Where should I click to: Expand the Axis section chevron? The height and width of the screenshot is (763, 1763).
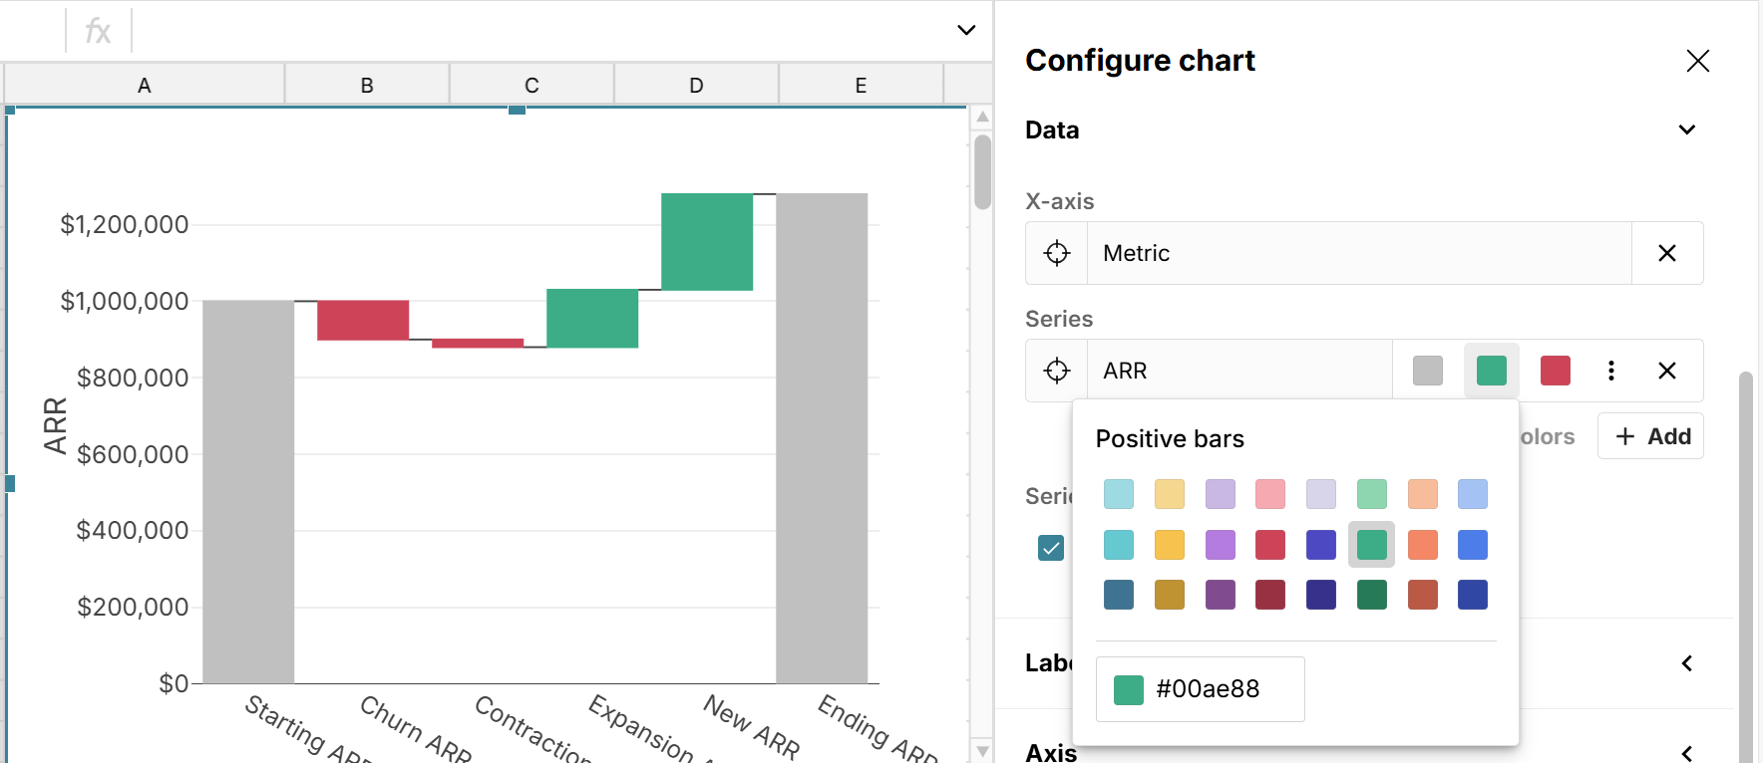click(x=1686, y=752)
